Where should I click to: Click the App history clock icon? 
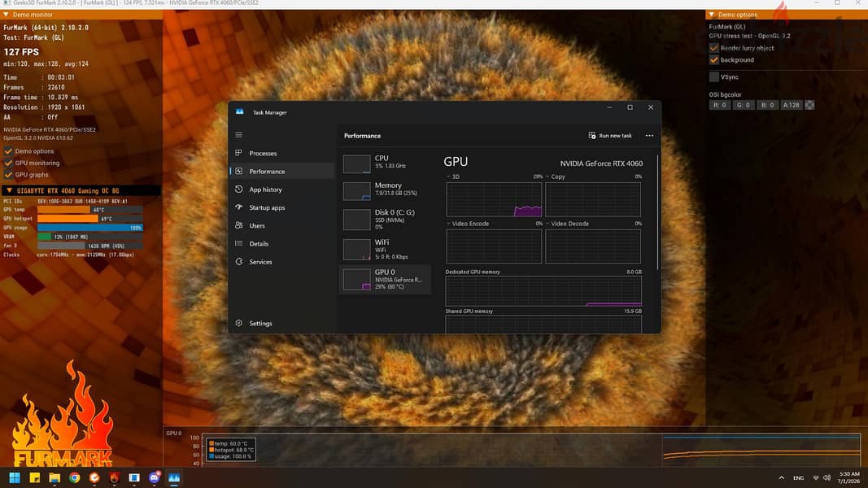238,190
